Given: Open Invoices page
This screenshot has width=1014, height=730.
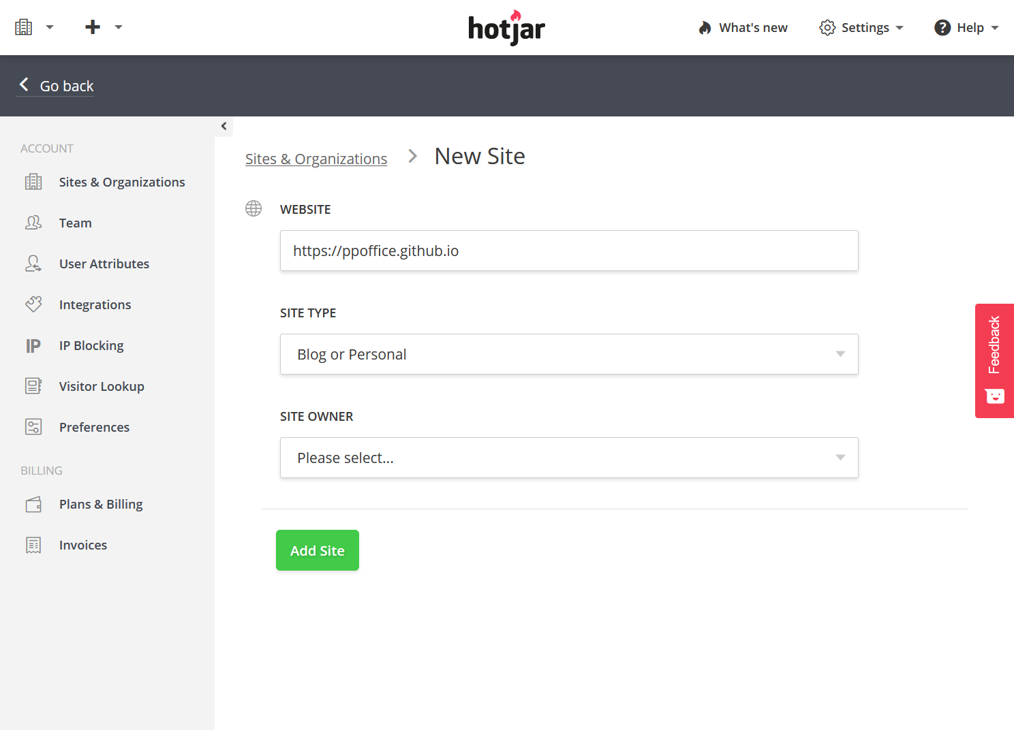Looking at the screenshot, I should [x=83, y=545].
